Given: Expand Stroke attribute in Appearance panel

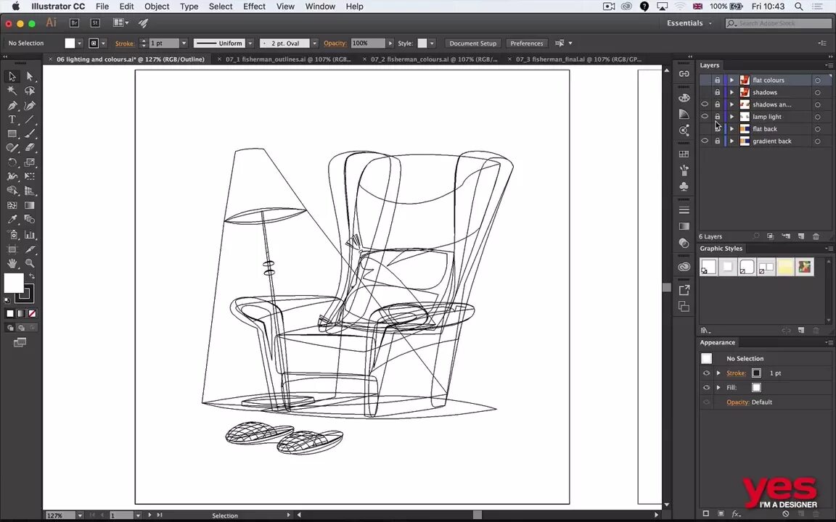Looking at the screenshot, I should (718, 373).
